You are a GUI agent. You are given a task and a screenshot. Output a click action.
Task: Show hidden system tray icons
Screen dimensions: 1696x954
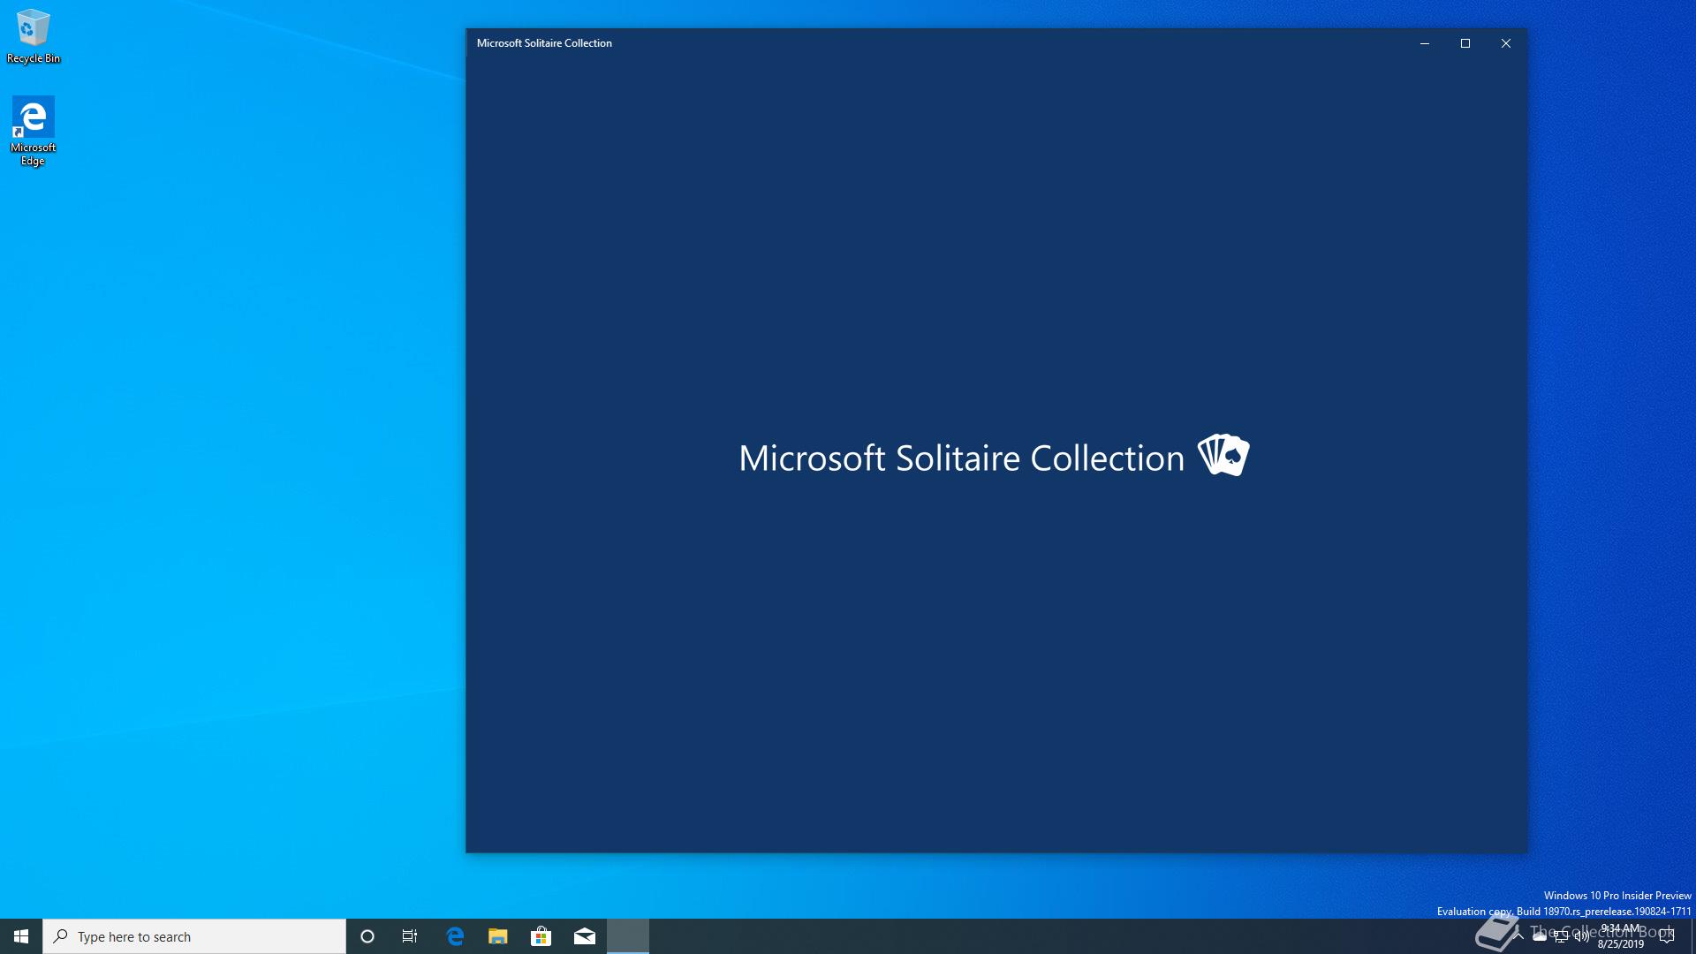click(1518, 936)
